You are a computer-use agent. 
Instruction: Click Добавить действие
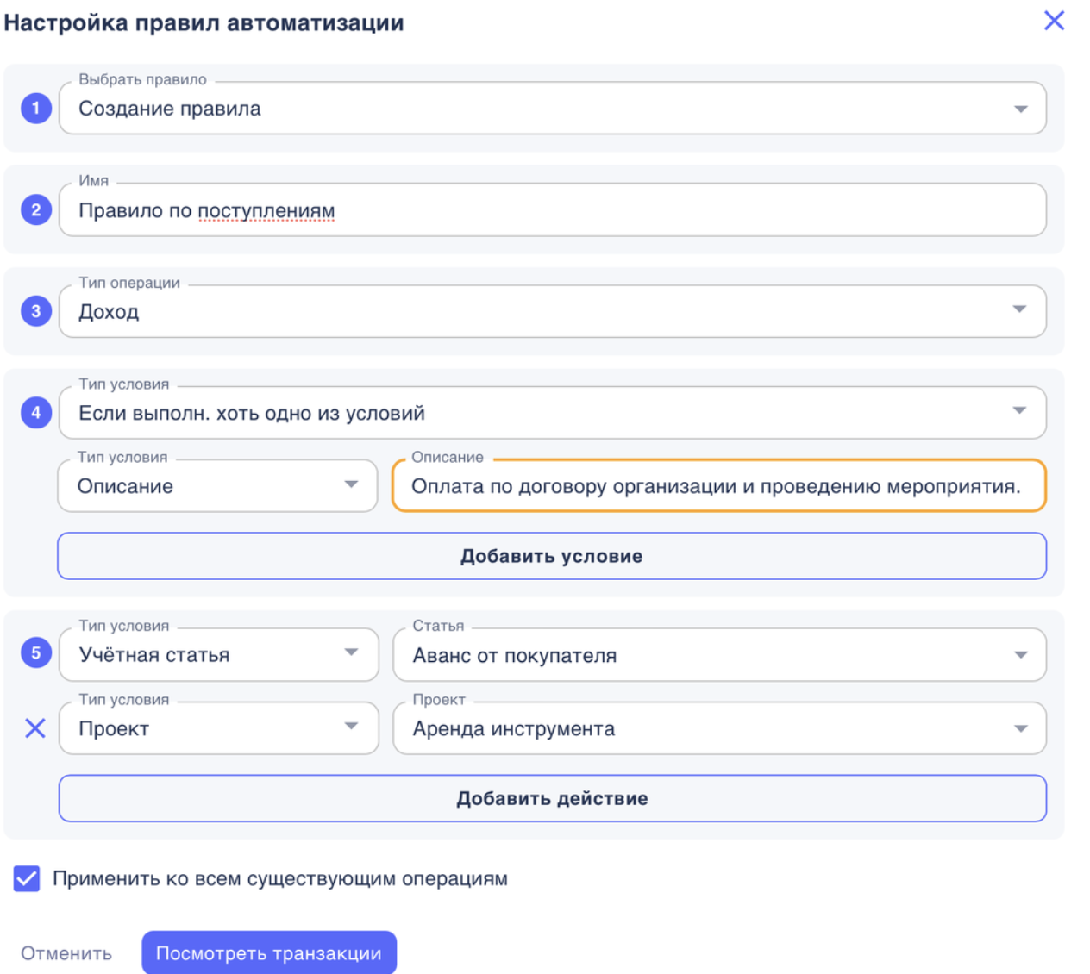(x=551, y=799)
